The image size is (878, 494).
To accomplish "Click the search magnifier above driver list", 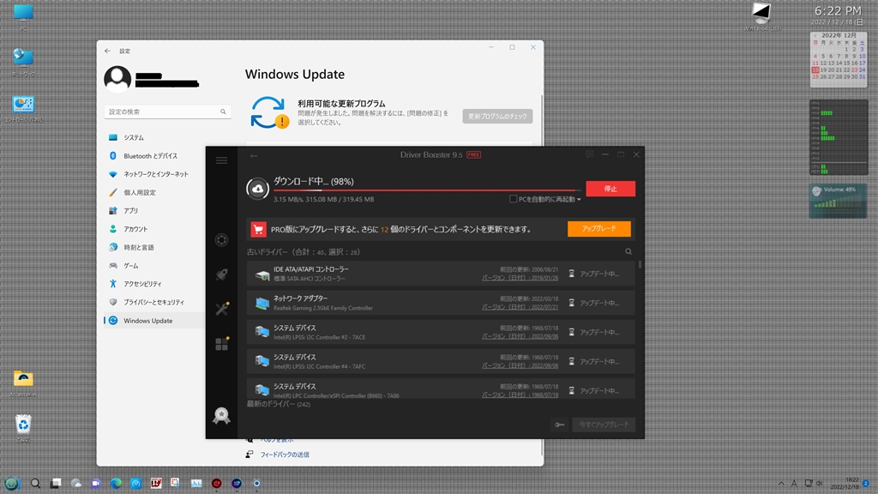I will pos(628,251).
